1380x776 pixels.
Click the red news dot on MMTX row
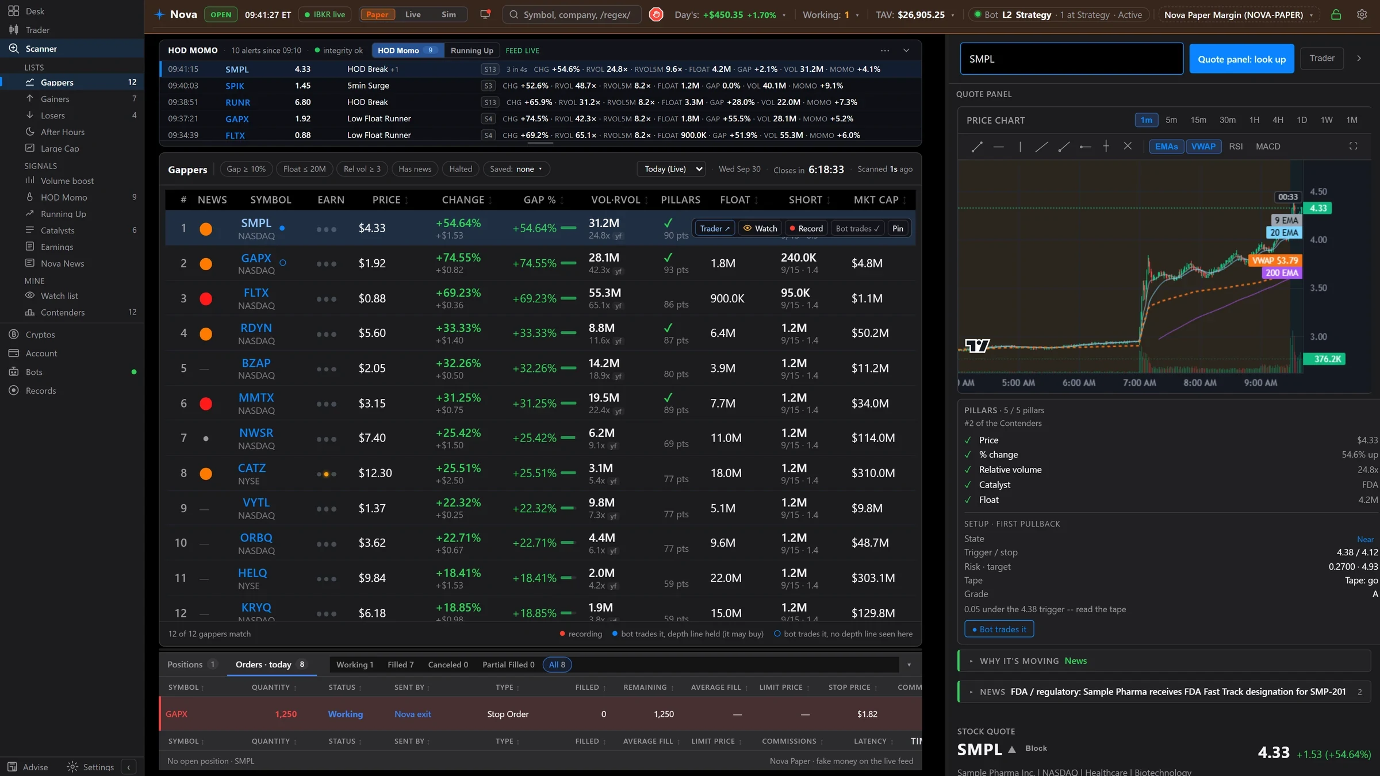(205, 404)
